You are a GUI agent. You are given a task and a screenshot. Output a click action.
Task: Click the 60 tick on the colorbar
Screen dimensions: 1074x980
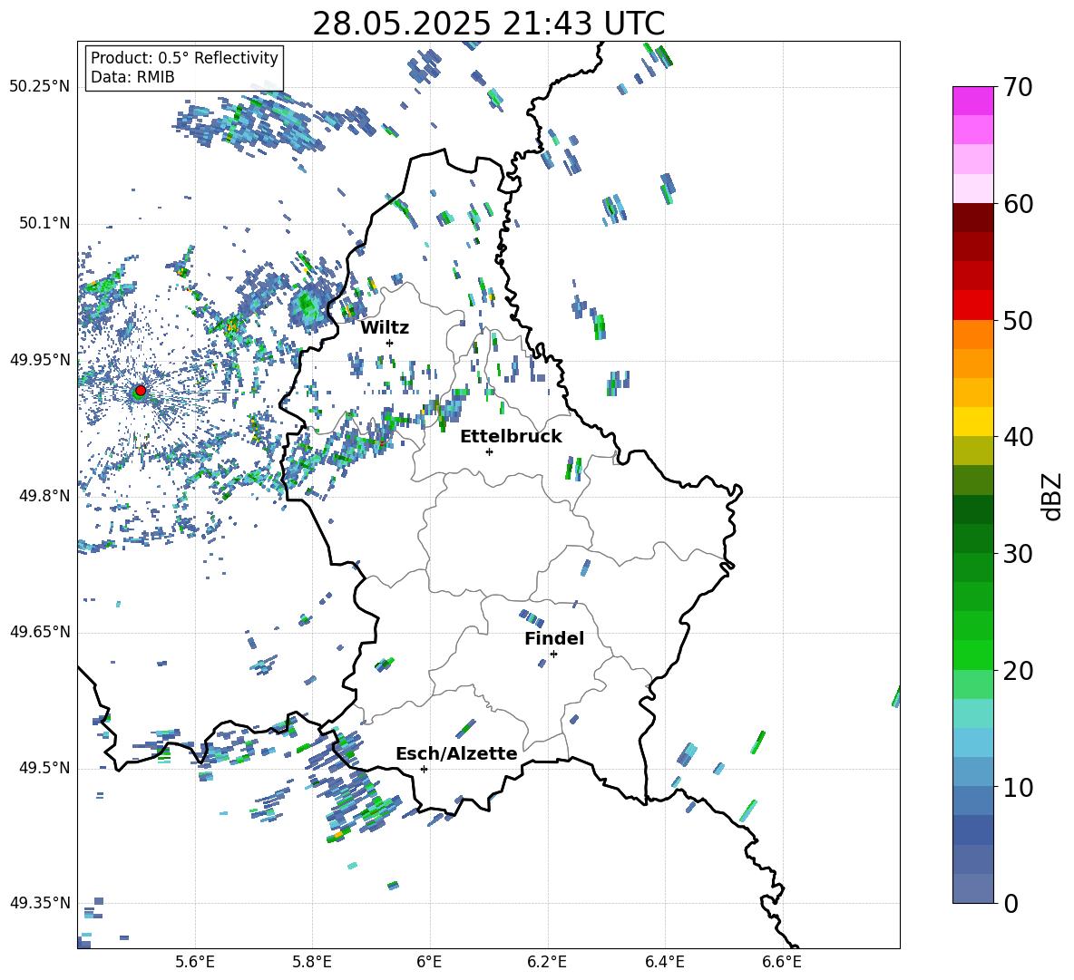(x=1018, y=204)
